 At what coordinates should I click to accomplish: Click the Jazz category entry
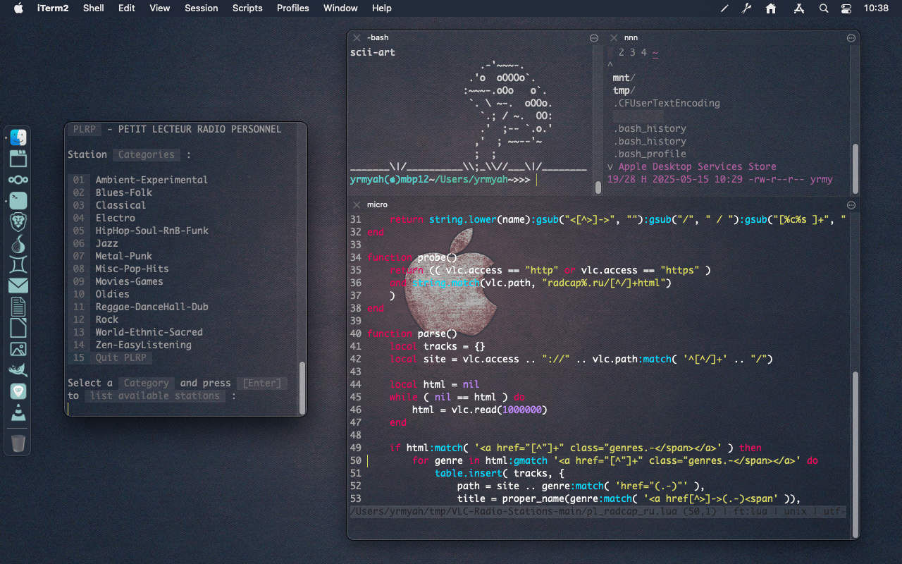107,243
